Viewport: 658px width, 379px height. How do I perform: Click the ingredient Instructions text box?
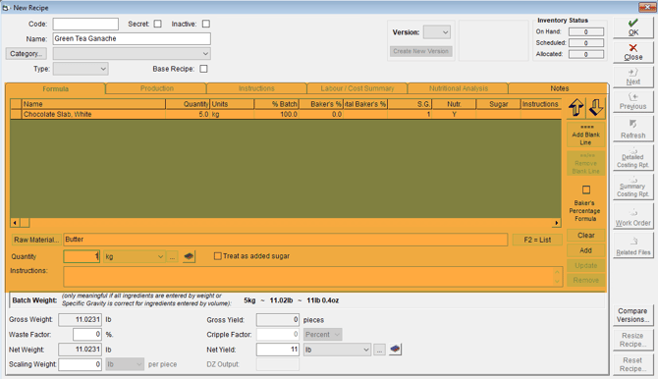[x=312, y=277]
